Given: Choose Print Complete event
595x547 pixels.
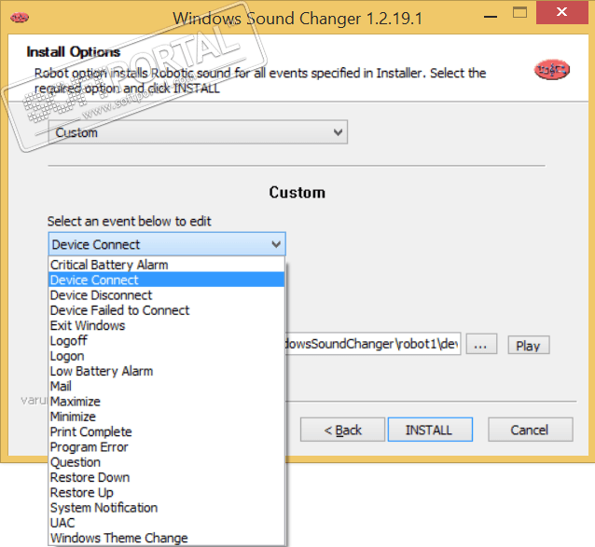Looking at the screenshot, I should click(167, 431).
